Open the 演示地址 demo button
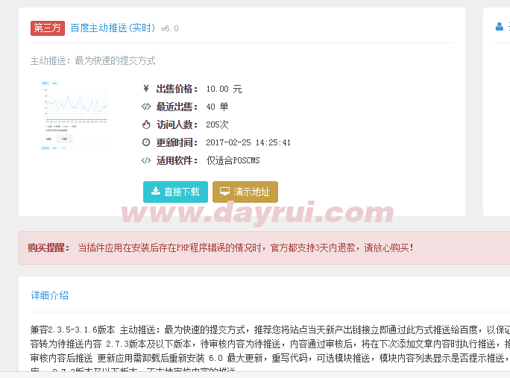 coord(245,192)
